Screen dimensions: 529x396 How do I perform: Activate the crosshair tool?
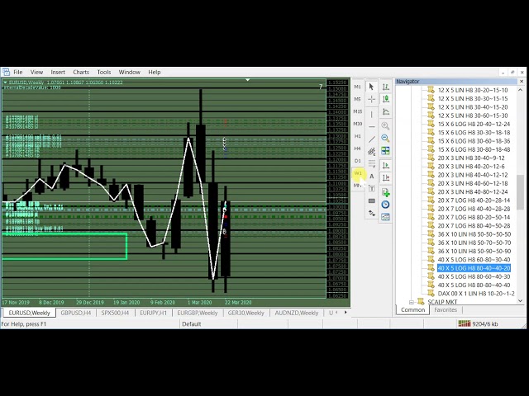coord(371,99)
